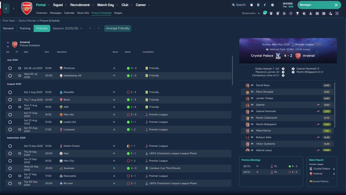The height and width of the screenshot is (195, 346).
Task: Select the Man City fixture radio button
Action: tap(10, 161)
